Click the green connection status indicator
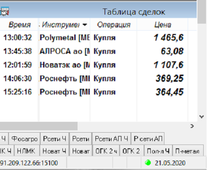The height and width of the screenshot is (170, 207). [148, 162]
